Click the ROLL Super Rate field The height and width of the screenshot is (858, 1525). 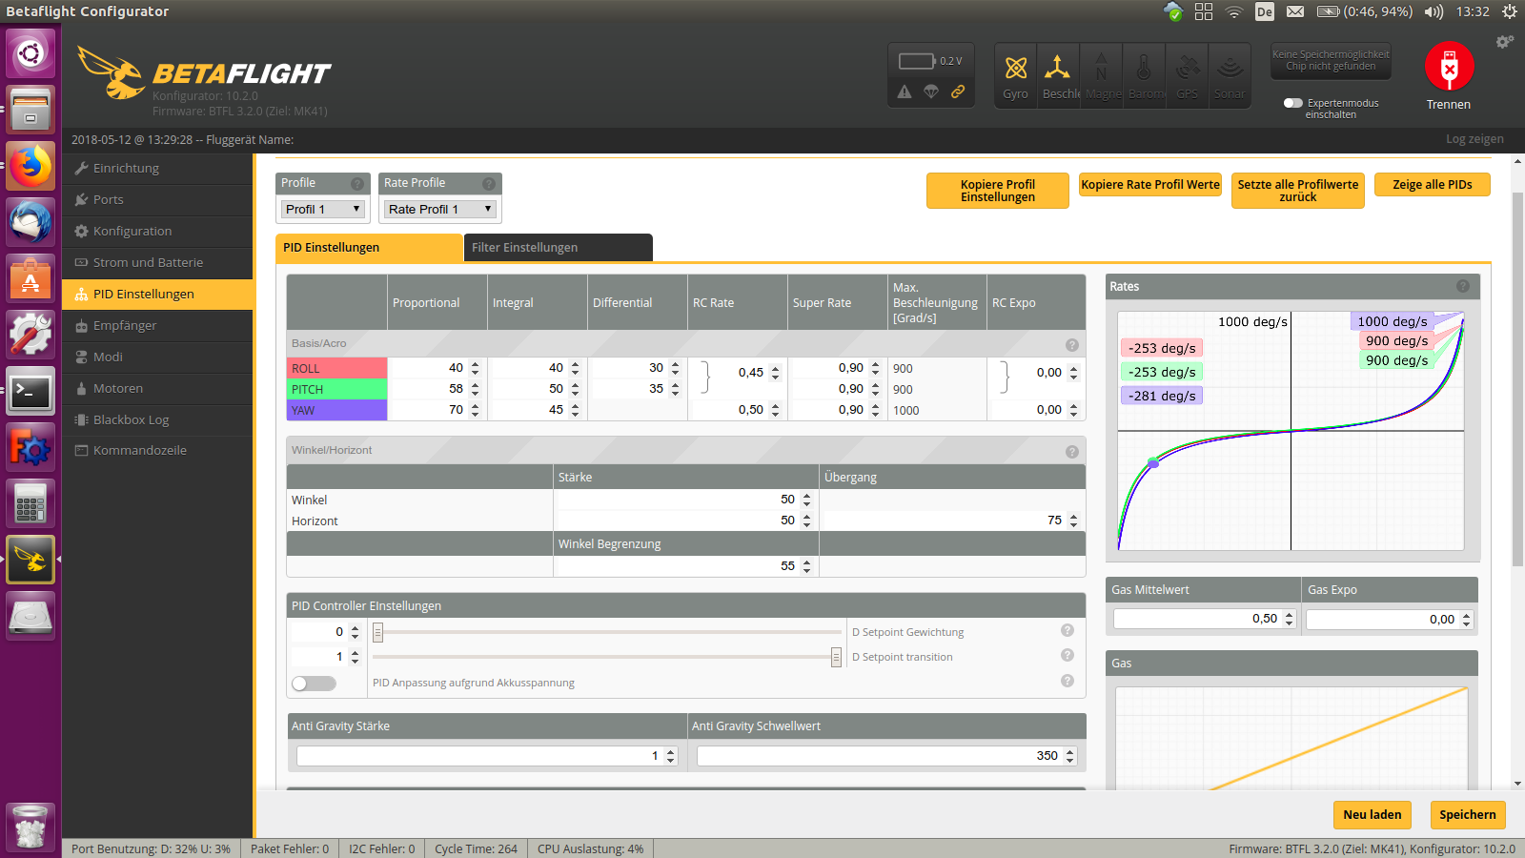[x=837, y=368]
